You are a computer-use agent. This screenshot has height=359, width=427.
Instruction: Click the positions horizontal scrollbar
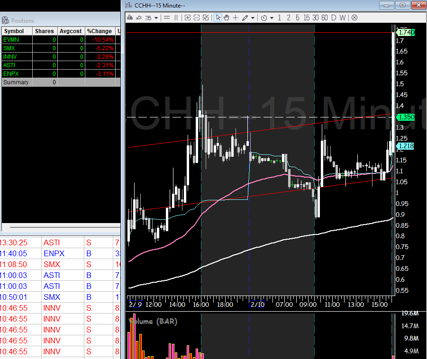coord(65,227)
